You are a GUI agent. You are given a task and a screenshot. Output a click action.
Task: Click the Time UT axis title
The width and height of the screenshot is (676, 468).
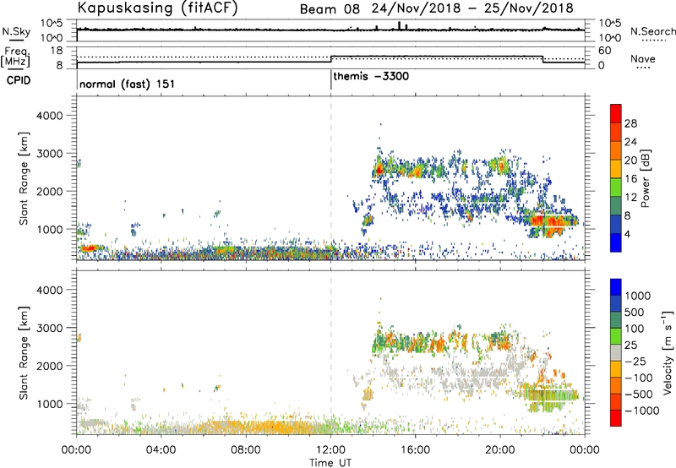pos(330,463)
